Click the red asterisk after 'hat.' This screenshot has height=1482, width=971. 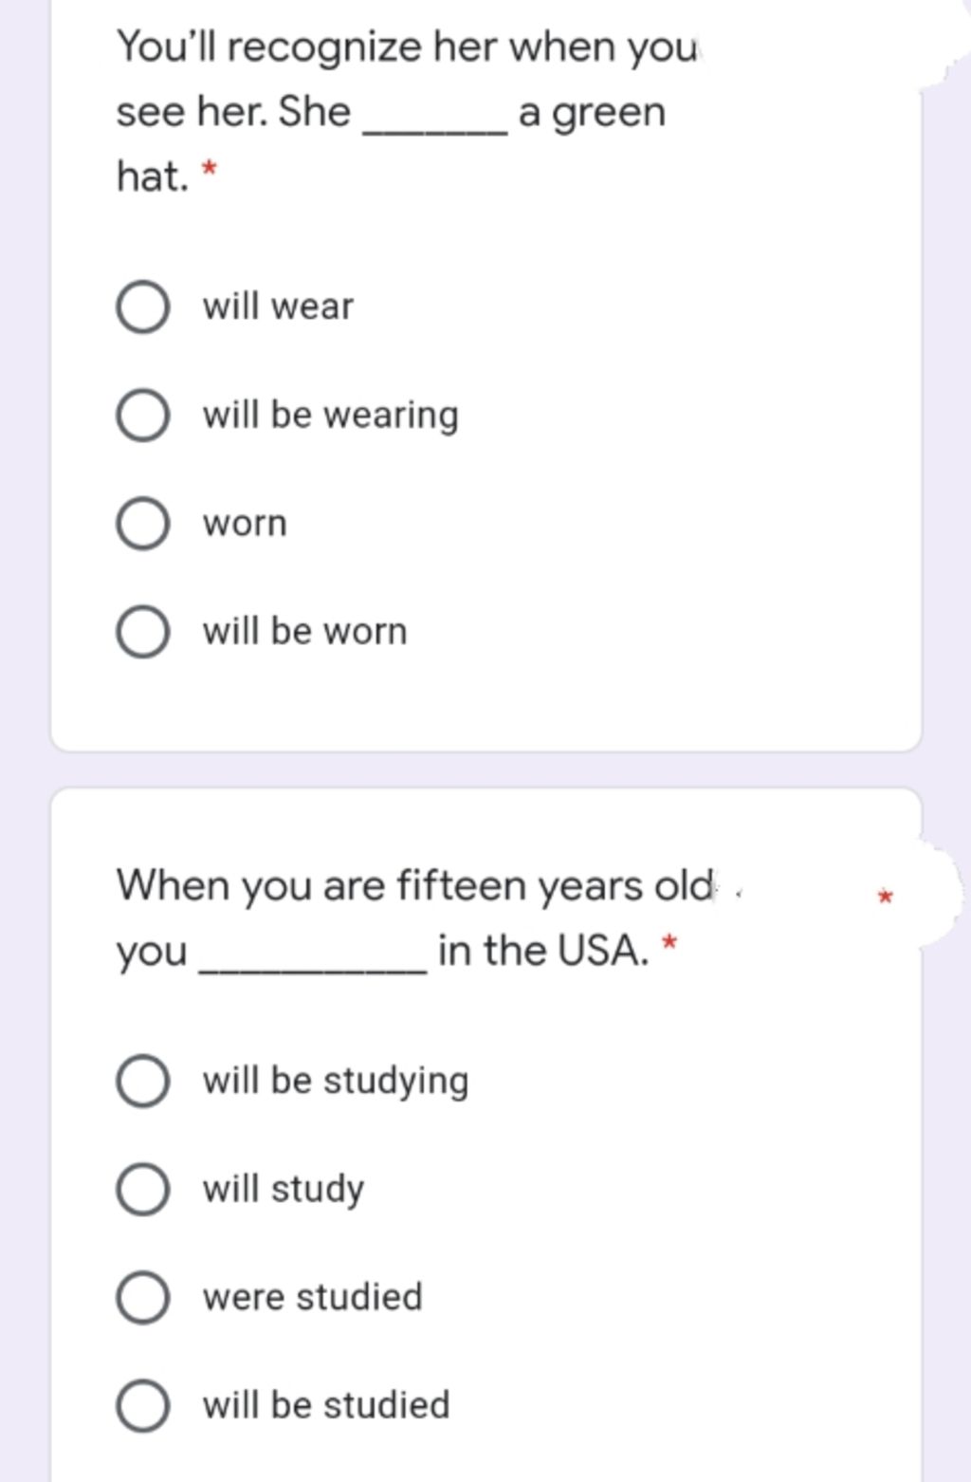(x=210, y=171)
